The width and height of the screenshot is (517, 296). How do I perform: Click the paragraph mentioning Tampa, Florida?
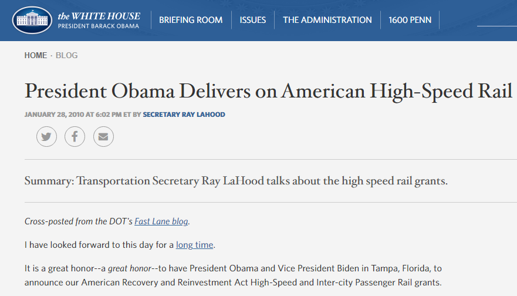pyautogui.click(x=232, y=275)
